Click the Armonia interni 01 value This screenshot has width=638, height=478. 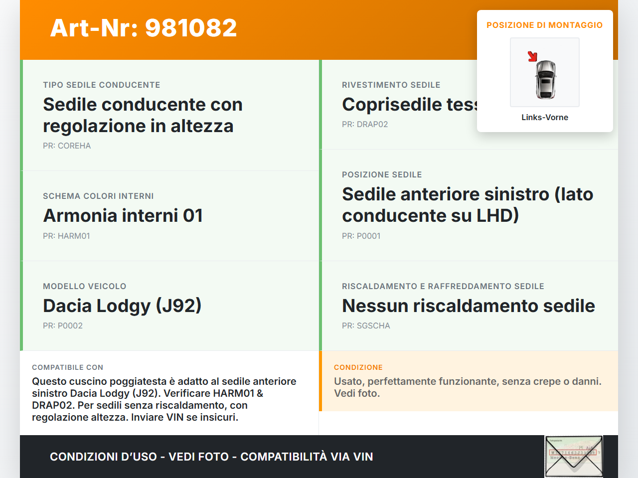[x=123, y=215]
